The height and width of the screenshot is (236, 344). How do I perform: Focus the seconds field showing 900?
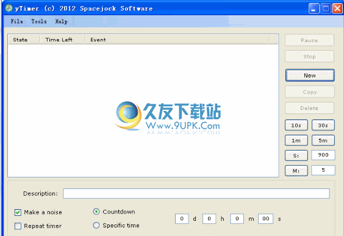coord(323,155)
